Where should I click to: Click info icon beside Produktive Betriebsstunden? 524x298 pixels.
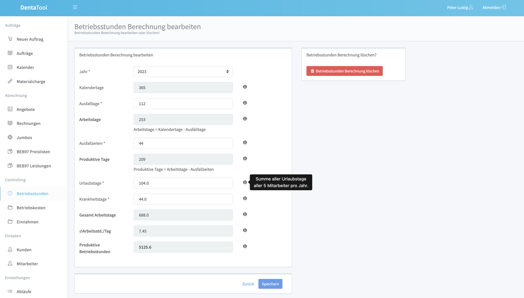(245, 246)
